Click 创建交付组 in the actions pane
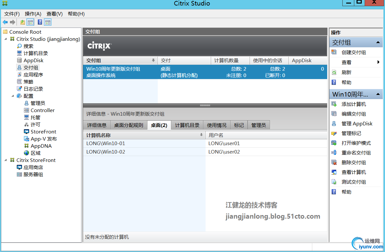Image resolution: width=385 pixels, height=252 pixels. [354, 52]
